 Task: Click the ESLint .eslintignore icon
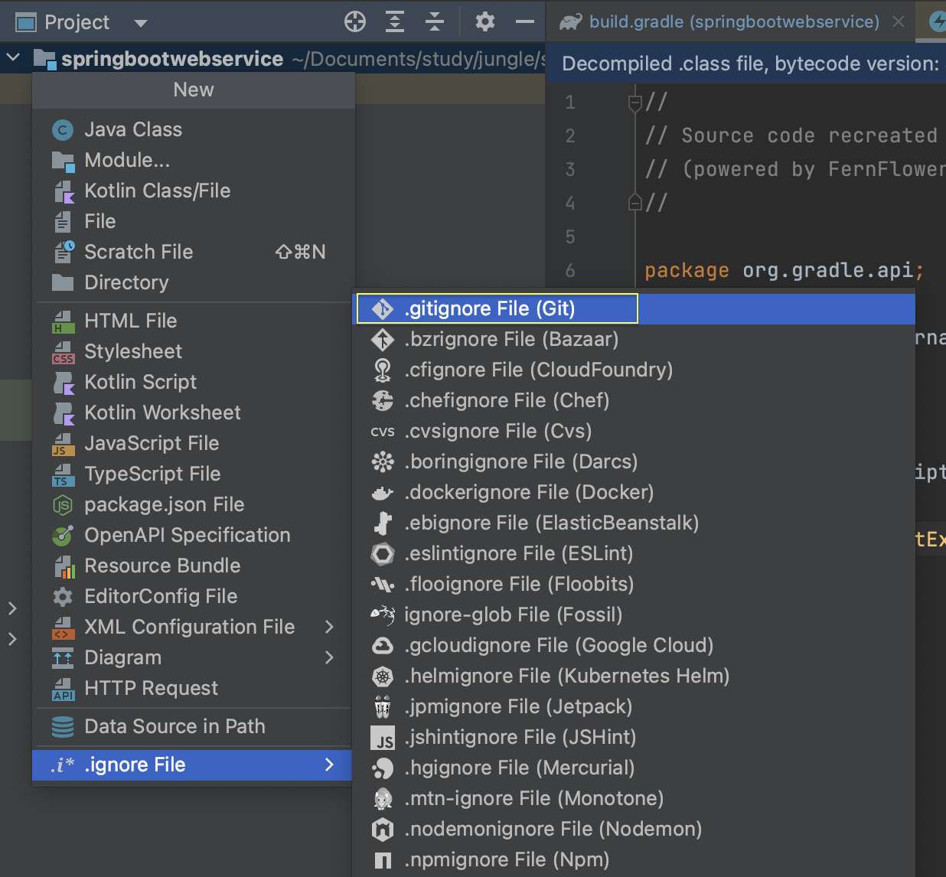point(383,553)
